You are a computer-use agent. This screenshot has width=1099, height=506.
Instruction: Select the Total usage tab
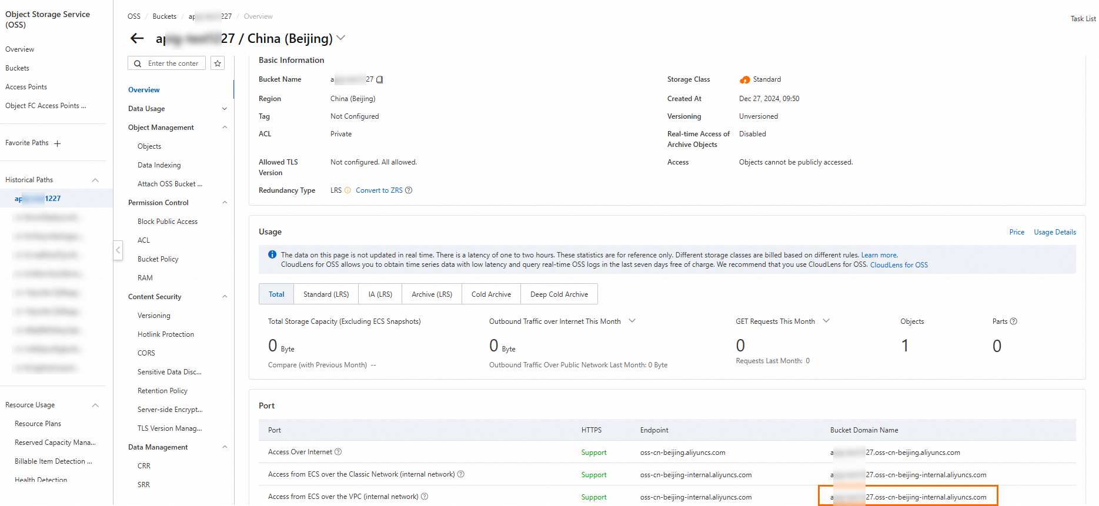pyautogui.click(x=276, y=294)
